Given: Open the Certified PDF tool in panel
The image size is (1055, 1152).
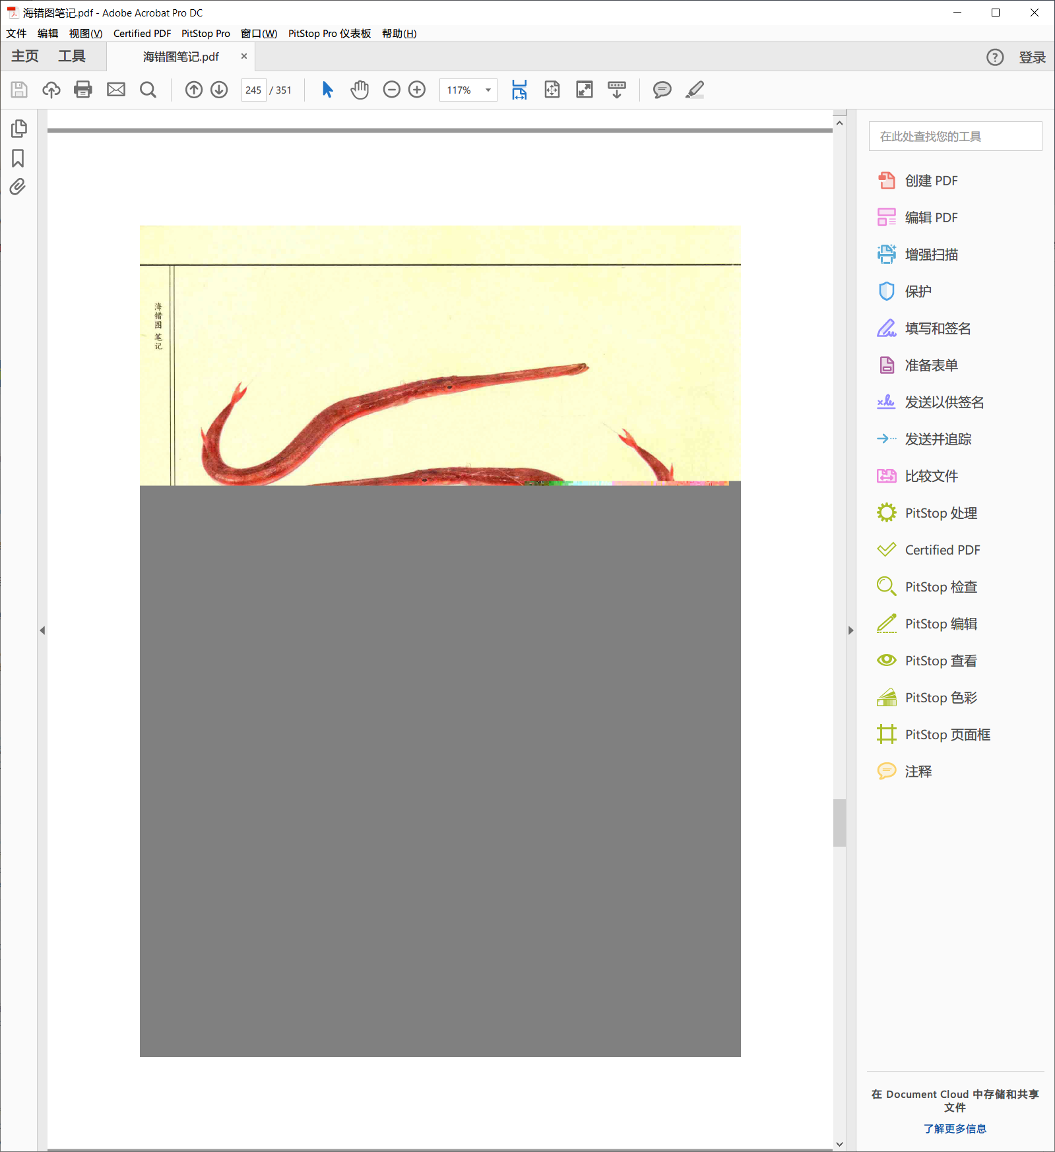Looking at the screenshot, I should 929,550.
